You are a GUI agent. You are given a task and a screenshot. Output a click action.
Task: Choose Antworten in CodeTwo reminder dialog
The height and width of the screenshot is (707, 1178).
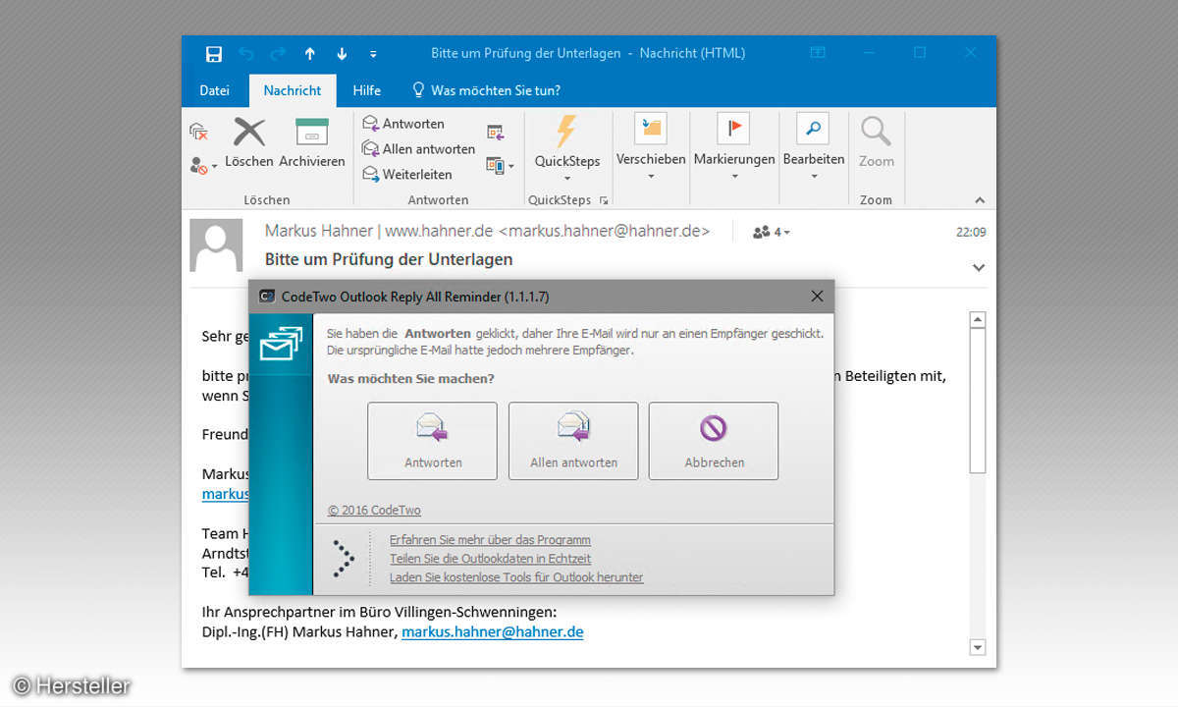point(433,441)
